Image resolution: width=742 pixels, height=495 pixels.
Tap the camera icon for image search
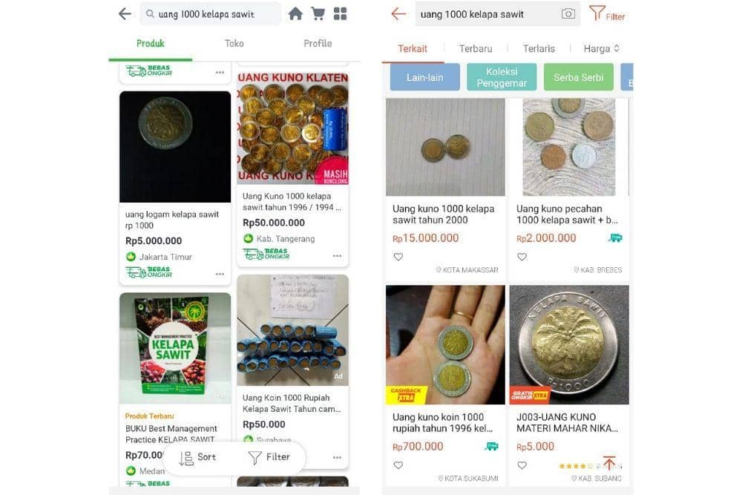tap(567, 13)
